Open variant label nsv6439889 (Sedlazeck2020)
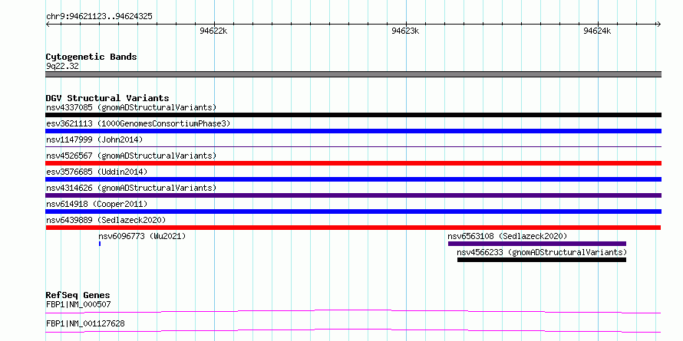683x341 pixels. pos(106,220)
